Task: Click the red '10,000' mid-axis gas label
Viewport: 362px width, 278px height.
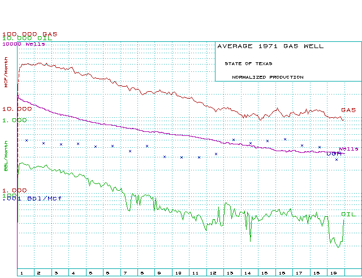Action: [x=16, y=108]
